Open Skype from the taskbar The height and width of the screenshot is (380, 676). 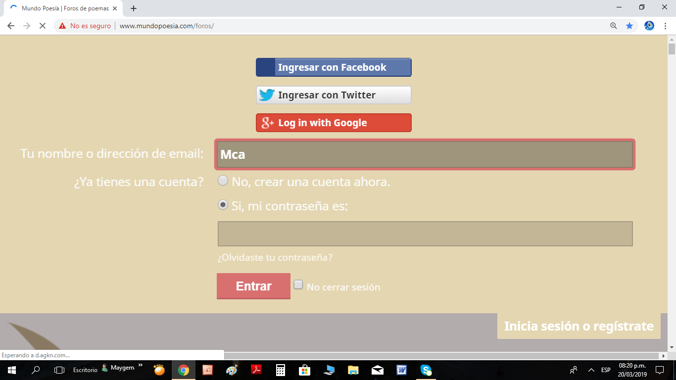tap(426, 370)
